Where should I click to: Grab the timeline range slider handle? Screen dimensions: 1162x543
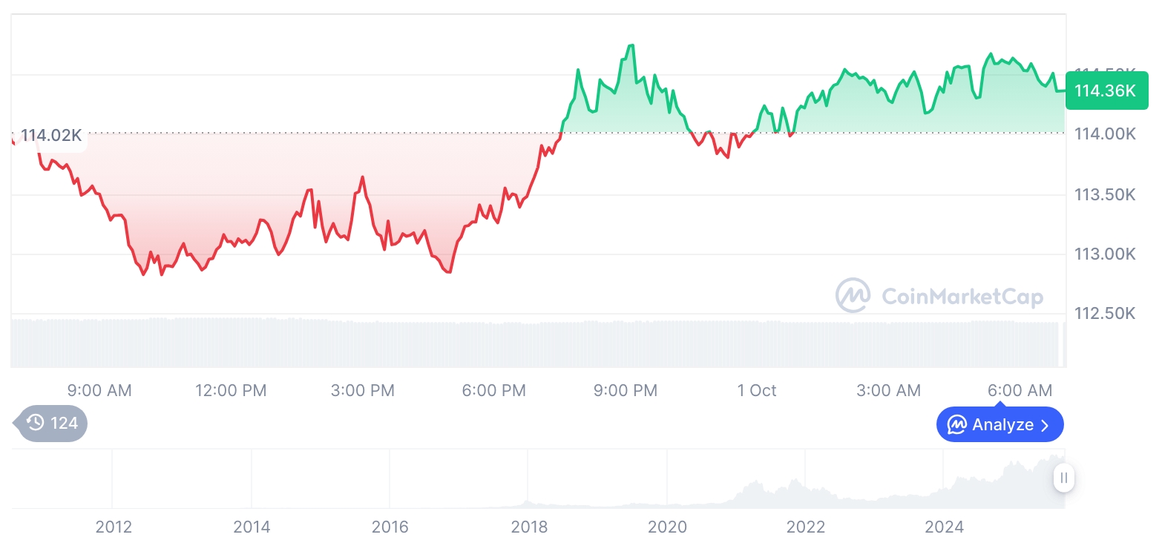coord(1063,478)
